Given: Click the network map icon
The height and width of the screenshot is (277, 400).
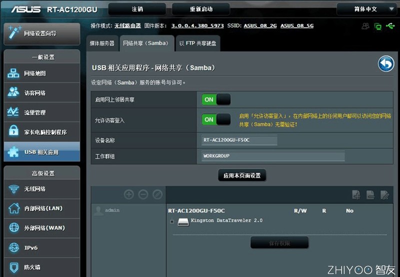Looking at the screenshot, I should (13, 73).
